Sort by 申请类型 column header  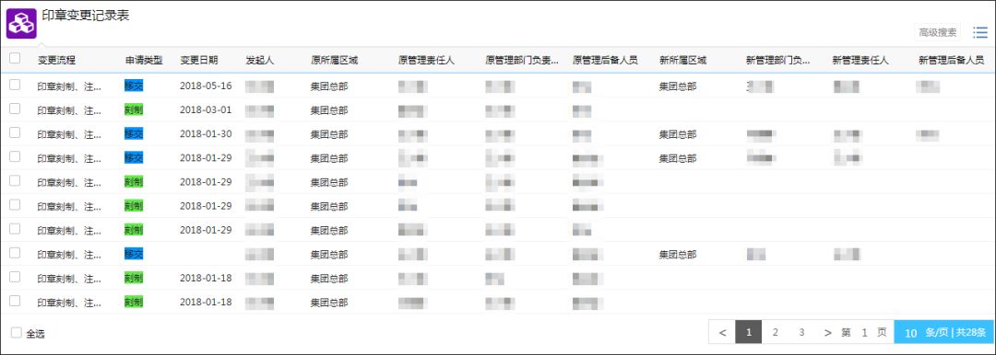pyautogui.click(x=144, y=60)
